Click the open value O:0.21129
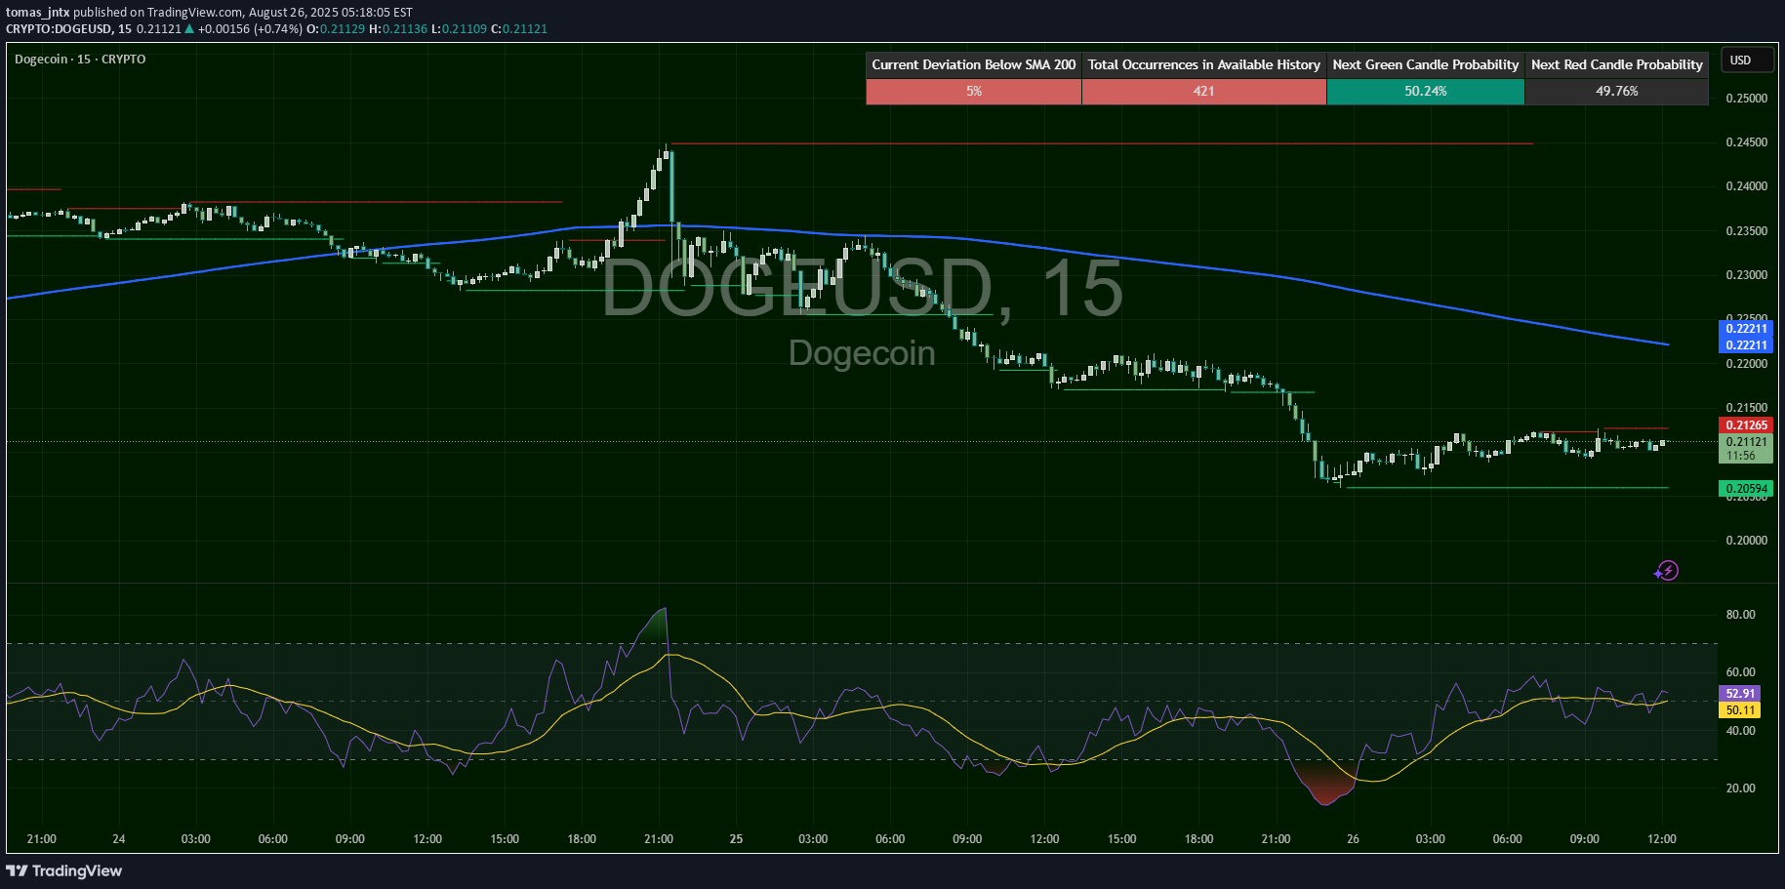The width and height of the screenshot is (1785, 889). pyautogui.click(x=336, y=29)
